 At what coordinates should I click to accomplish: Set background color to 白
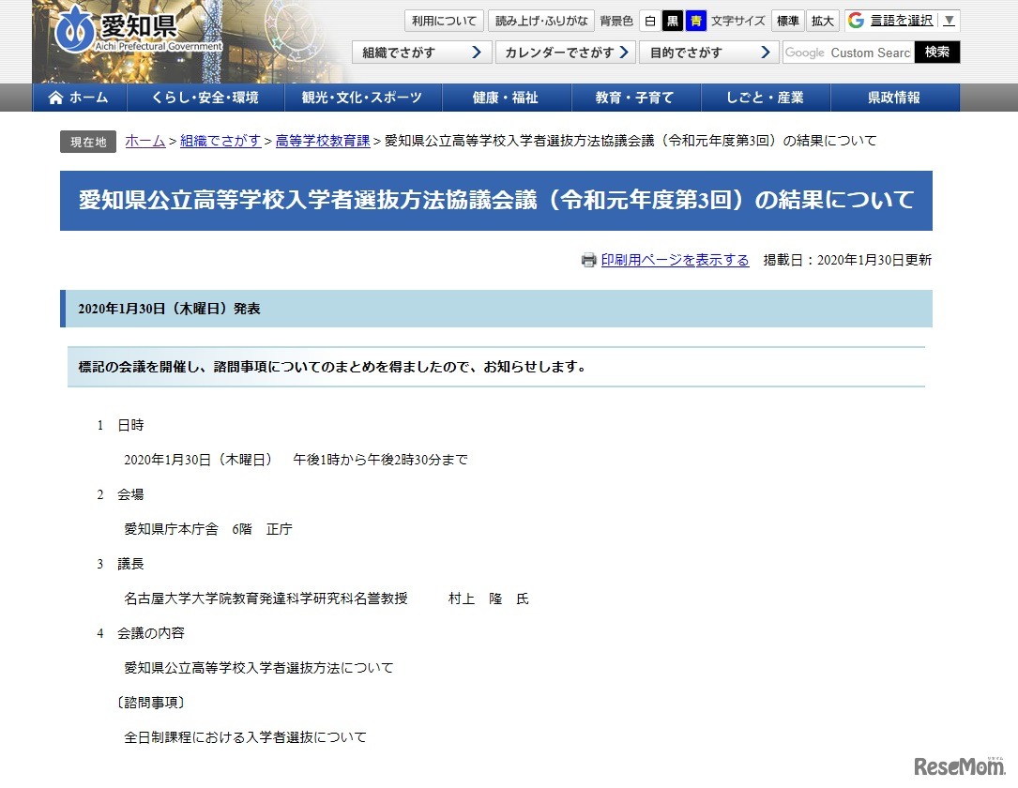pyautogui.click(x=650, y=20)
